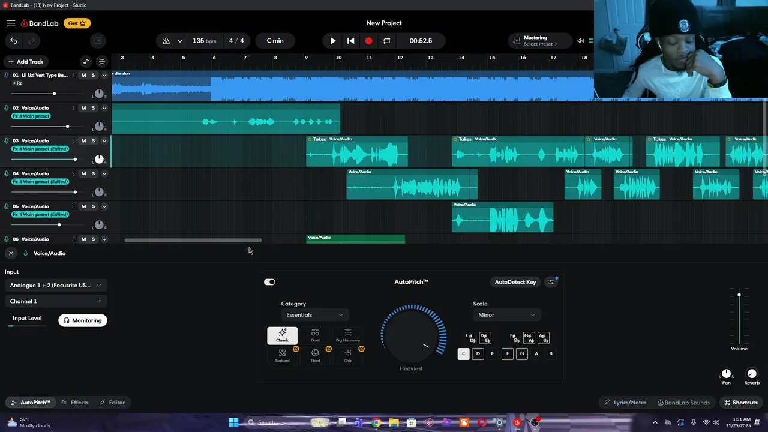
Task: Open the Category Essentials dropdown
Action: coord(315,315)
